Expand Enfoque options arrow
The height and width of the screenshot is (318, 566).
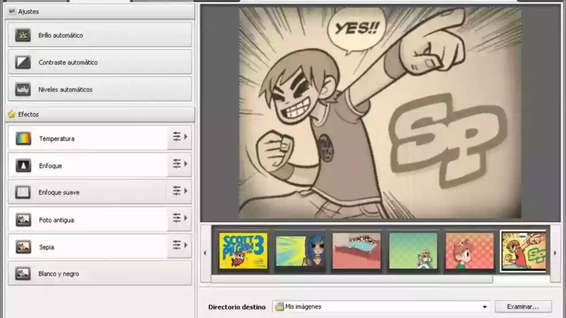(186, 164)
